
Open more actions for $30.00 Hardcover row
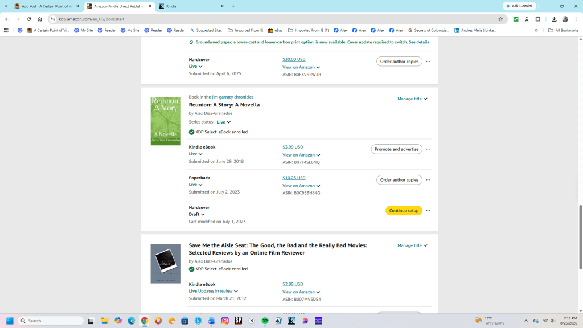[x=428, y=61]
